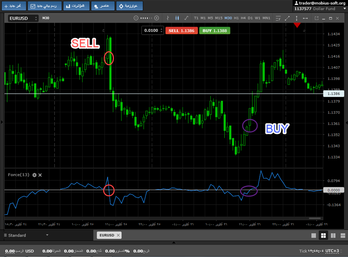Click the user account icon
The height and width of the screenshot is (257, 348).
[296, 3]
